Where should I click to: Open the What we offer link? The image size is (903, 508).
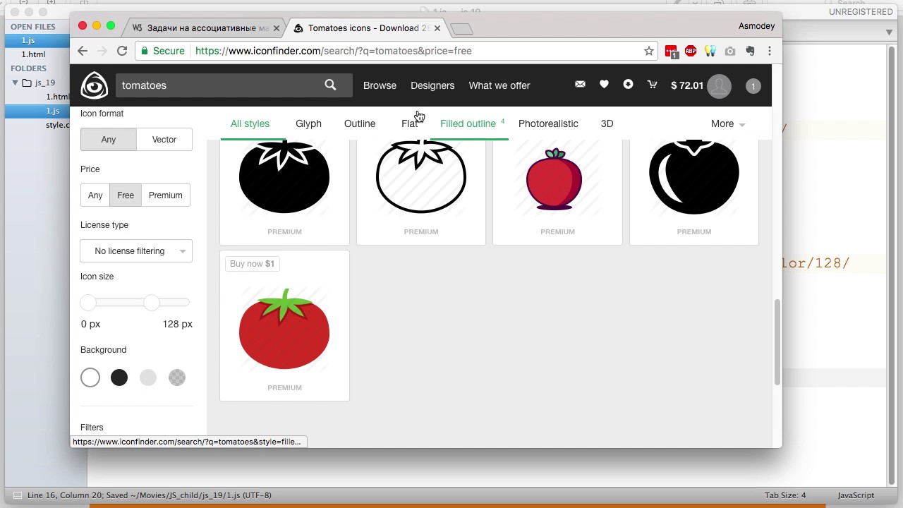499,85
